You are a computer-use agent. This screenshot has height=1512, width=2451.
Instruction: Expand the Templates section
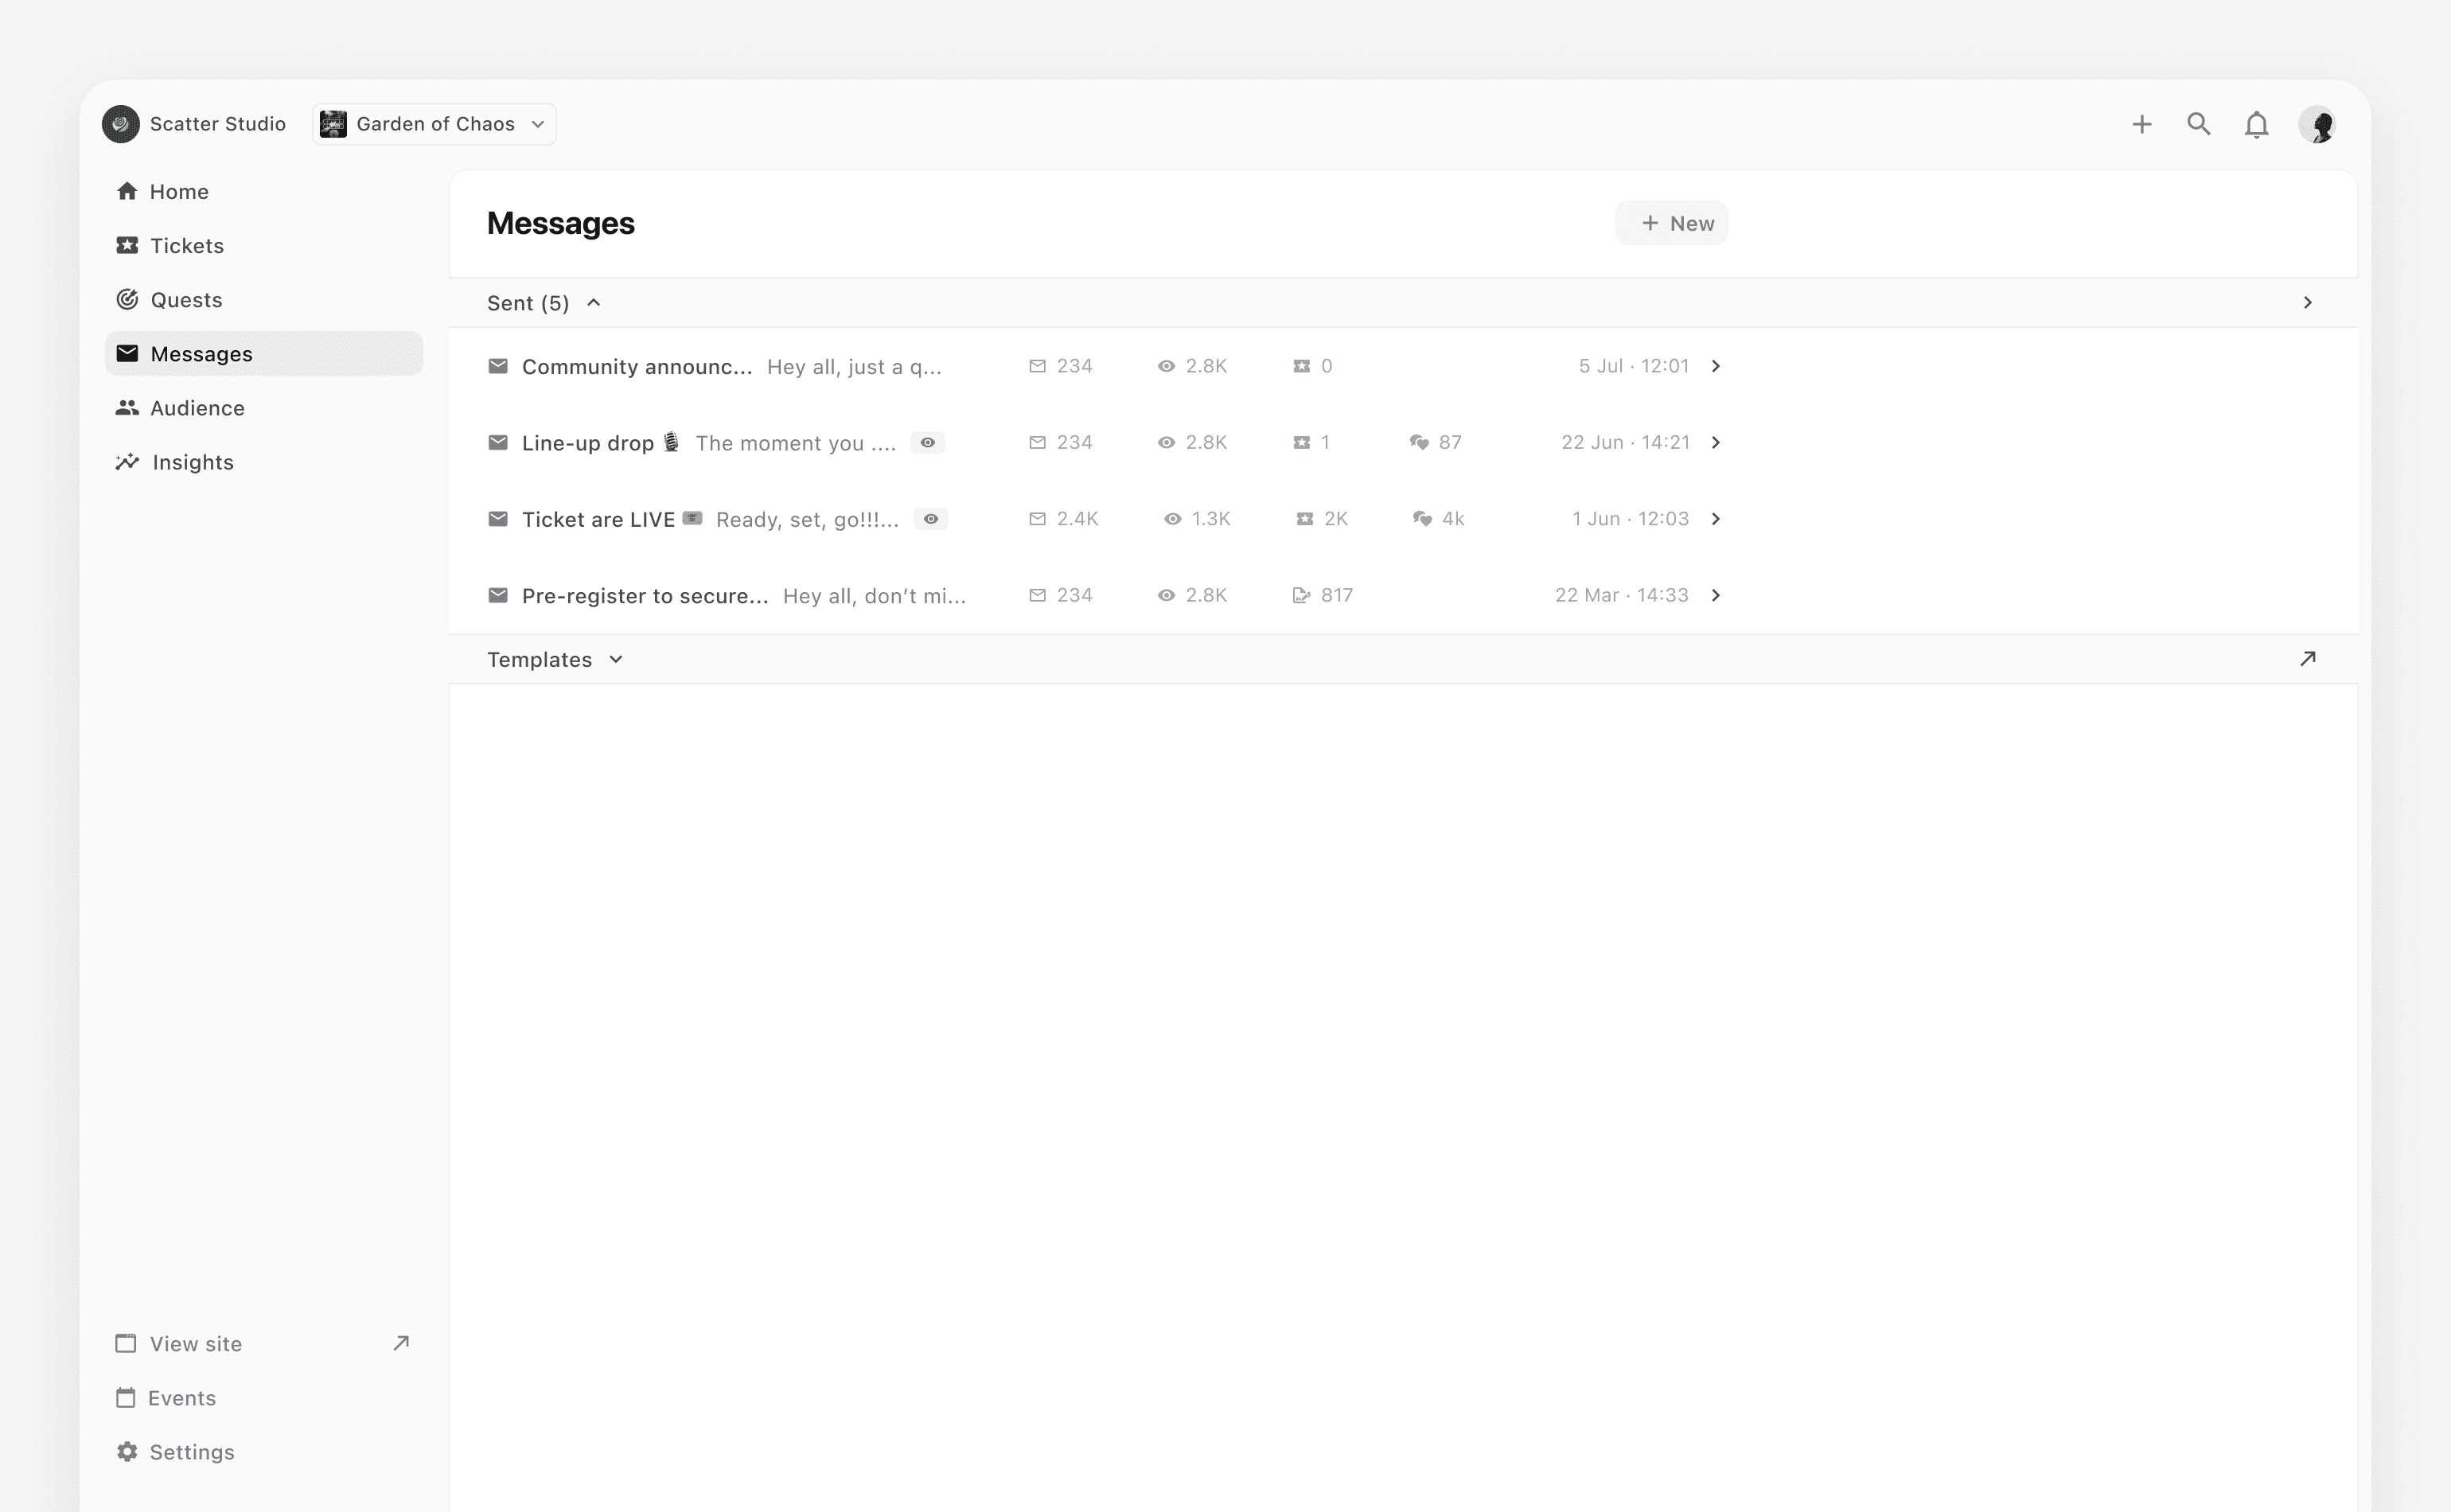click(x=616, y=660)
